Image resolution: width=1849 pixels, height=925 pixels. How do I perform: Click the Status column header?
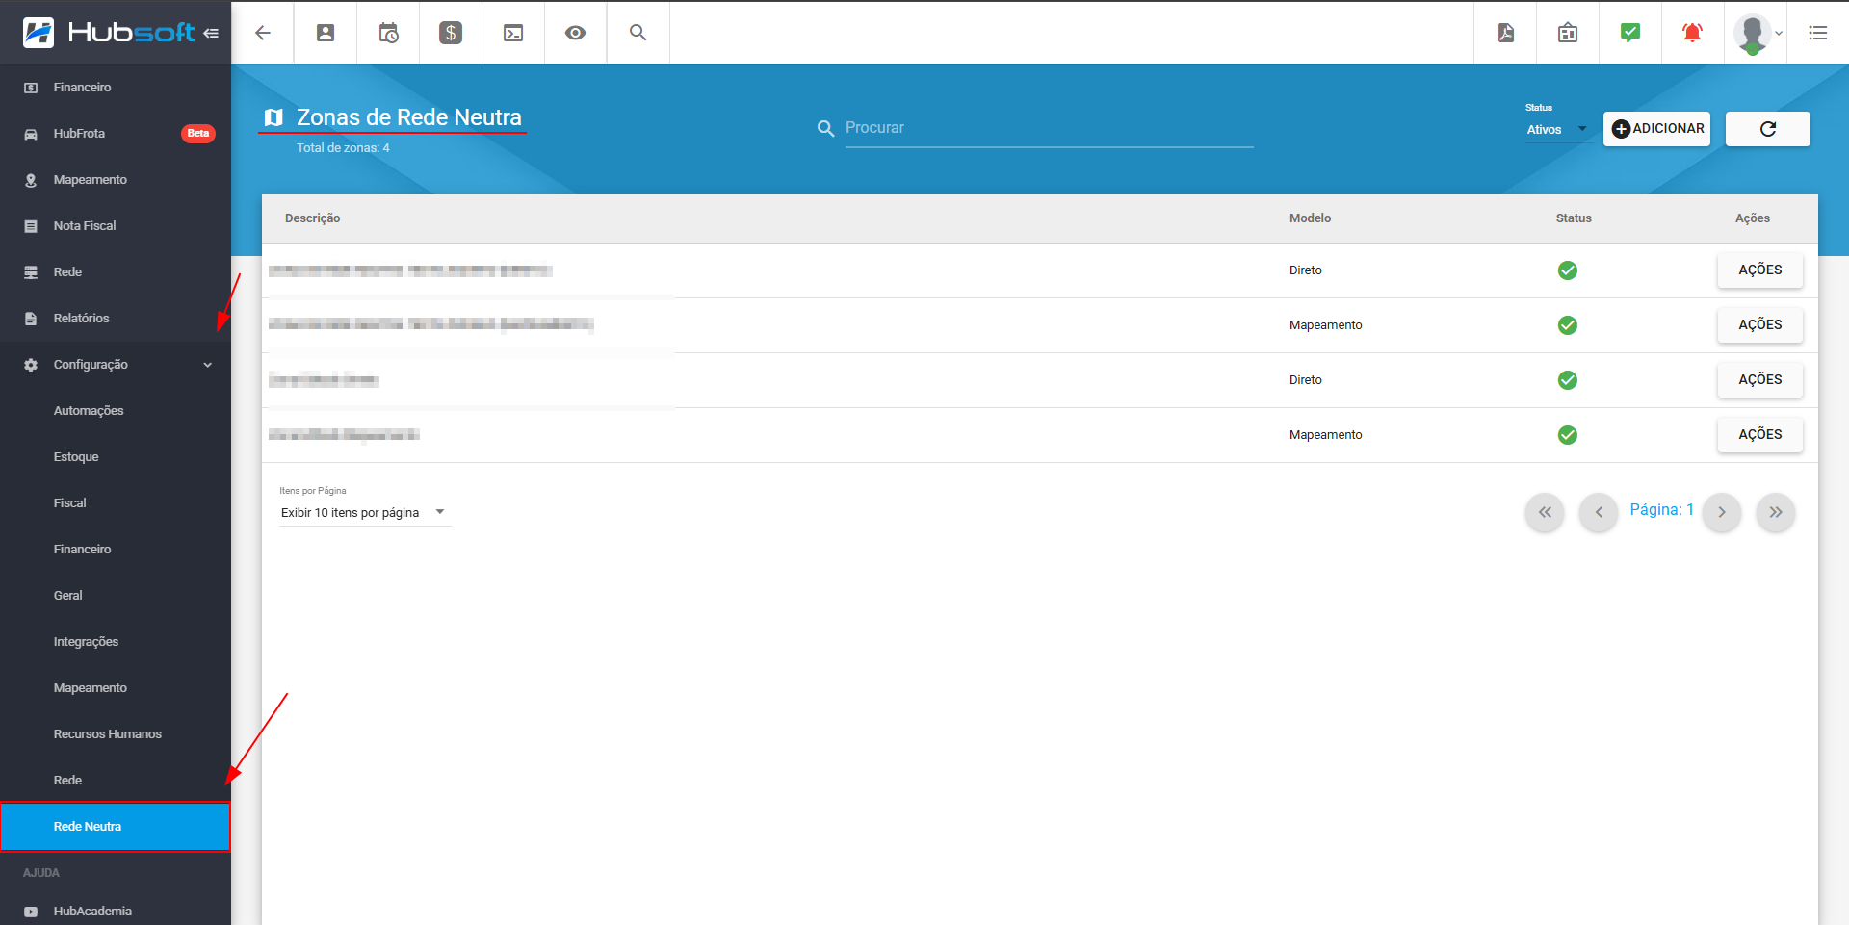[x=1574, y=218]
